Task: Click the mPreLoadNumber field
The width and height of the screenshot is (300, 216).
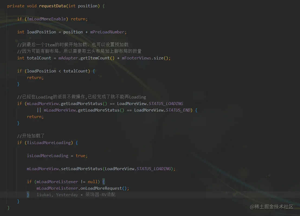Action: [107, 32]
